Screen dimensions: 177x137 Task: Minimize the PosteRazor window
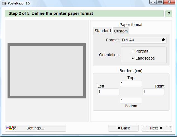tap(153, 2)
